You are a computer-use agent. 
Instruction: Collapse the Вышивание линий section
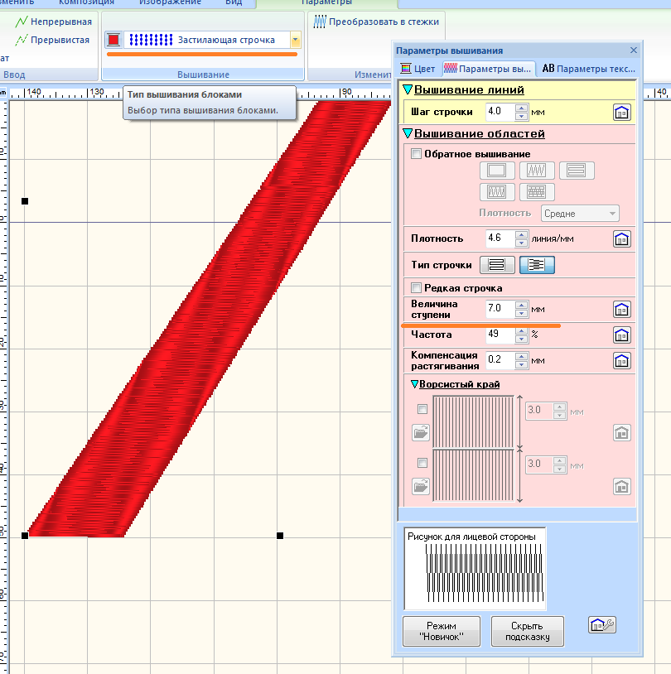tap(407, 89)
